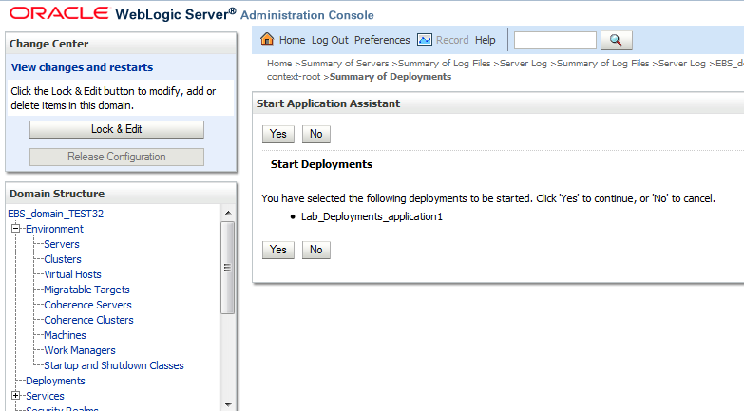744x411 pixels.
Task: Click the Record icon in toolbar
Action: (x=425, y=40)
